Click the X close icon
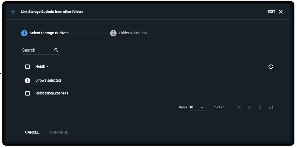Image resolution: width=297 pixels, height=148 pixels. click(x=281, y=12)
